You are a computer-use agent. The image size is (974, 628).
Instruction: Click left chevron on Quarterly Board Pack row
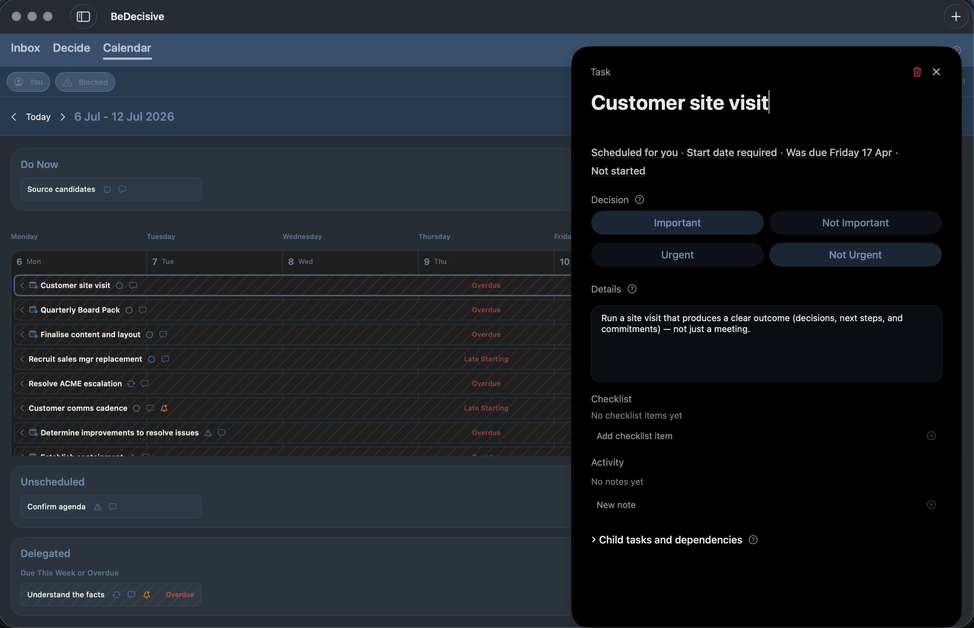pos(22,310)
